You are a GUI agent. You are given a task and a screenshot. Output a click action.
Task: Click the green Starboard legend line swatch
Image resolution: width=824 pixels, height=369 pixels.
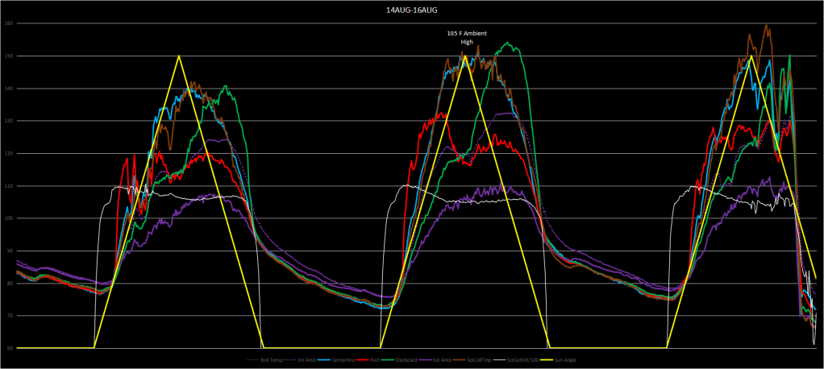coord(387,360)
